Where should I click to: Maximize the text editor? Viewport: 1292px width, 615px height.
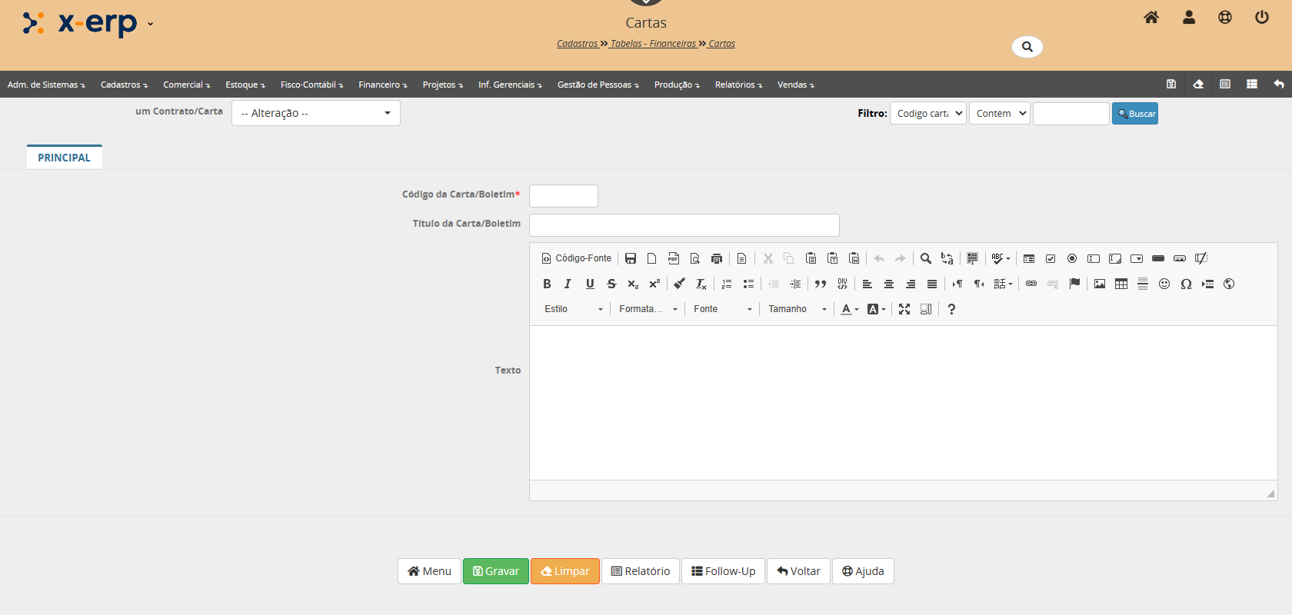[x=904, y=309]
